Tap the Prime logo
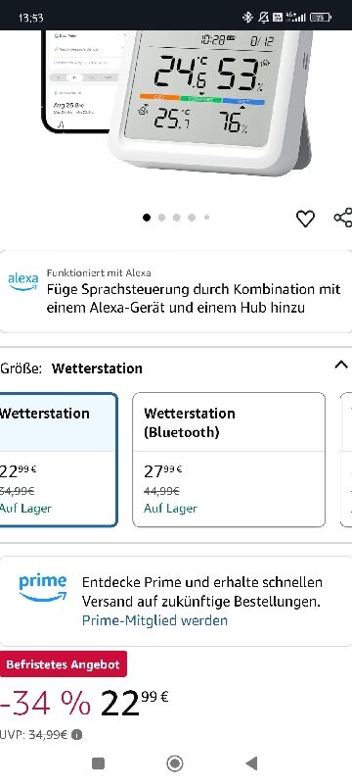This screenshot has width=352, height=784. pos(43,588)
